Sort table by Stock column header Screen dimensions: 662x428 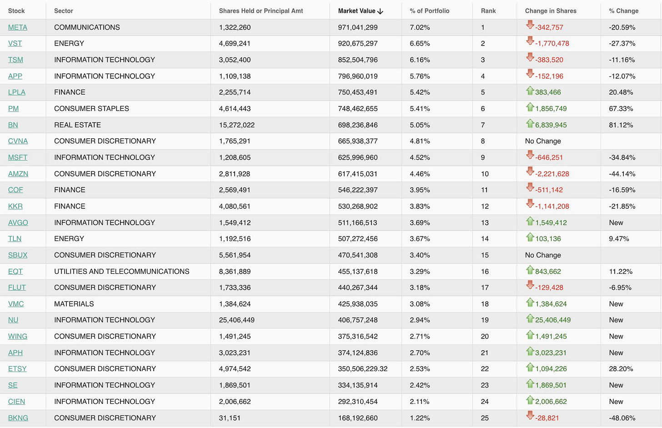coord(16,11)
